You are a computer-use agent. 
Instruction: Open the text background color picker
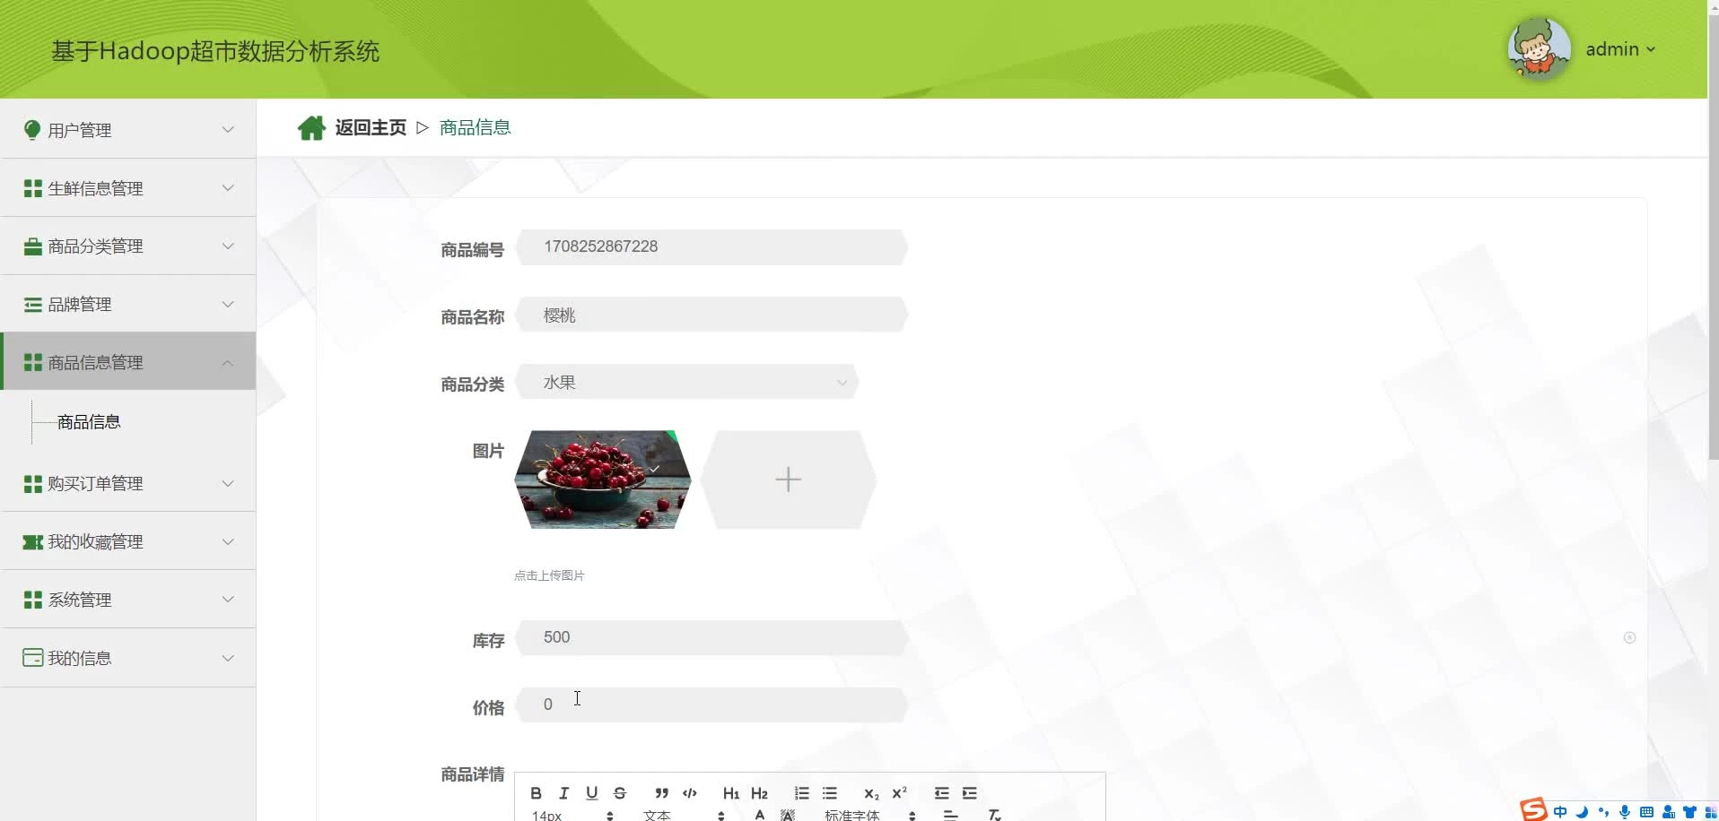click(x=788, y=815)
